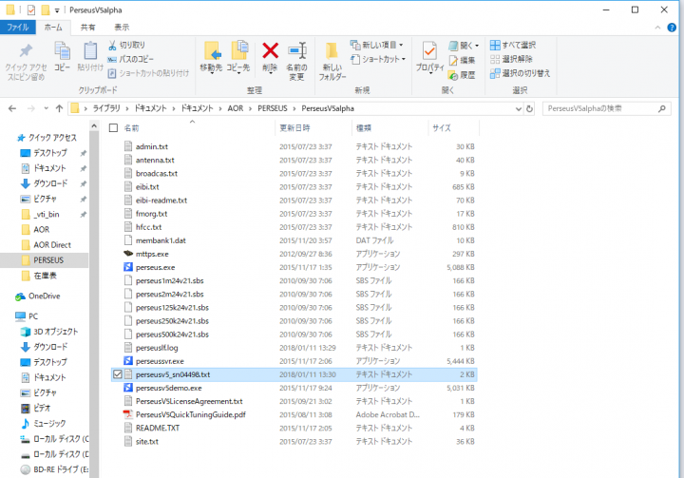Switch to Share (共有) tab
684x478 pixels.
pyautogui.click(x=87, y=27)
